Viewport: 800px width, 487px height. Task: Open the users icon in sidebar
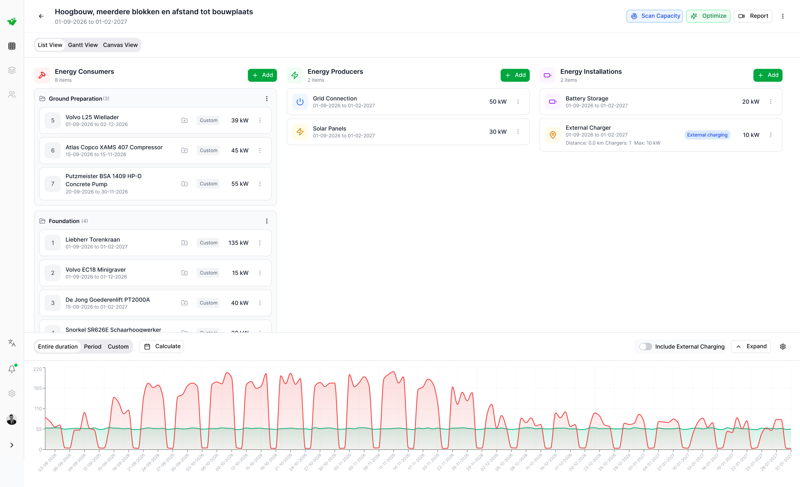12,94
